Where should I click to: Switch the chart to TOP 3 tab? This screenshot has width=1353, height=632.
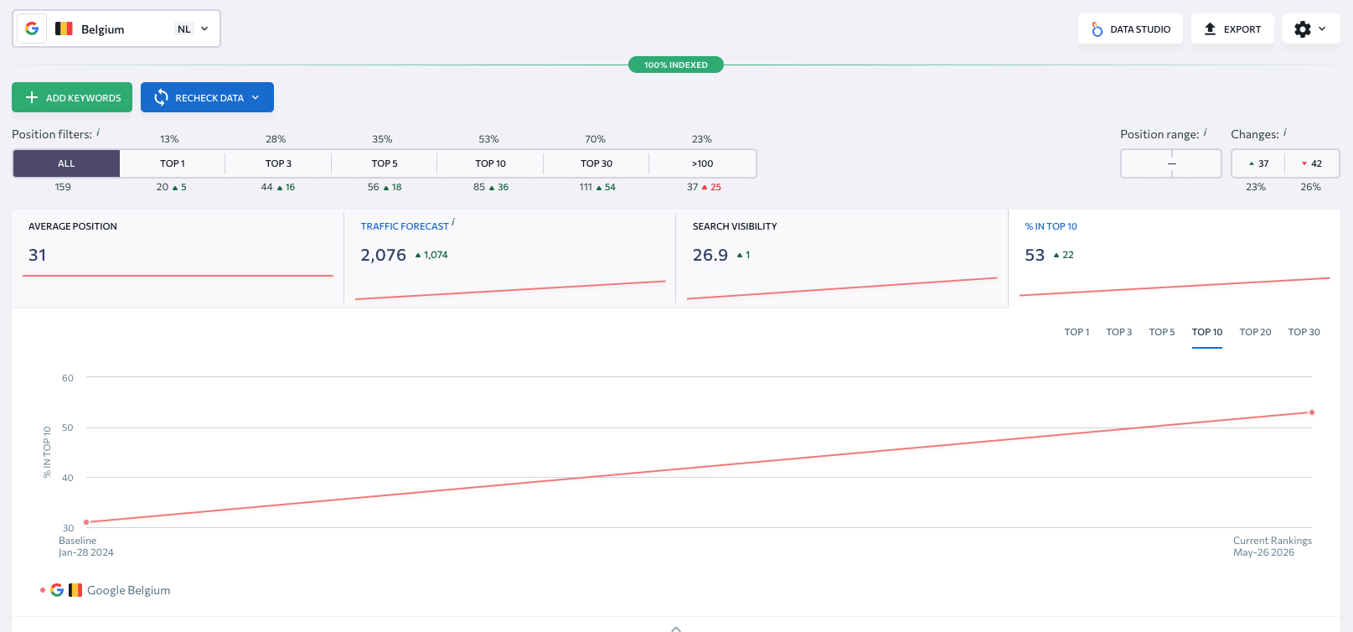click(1118, 332)
